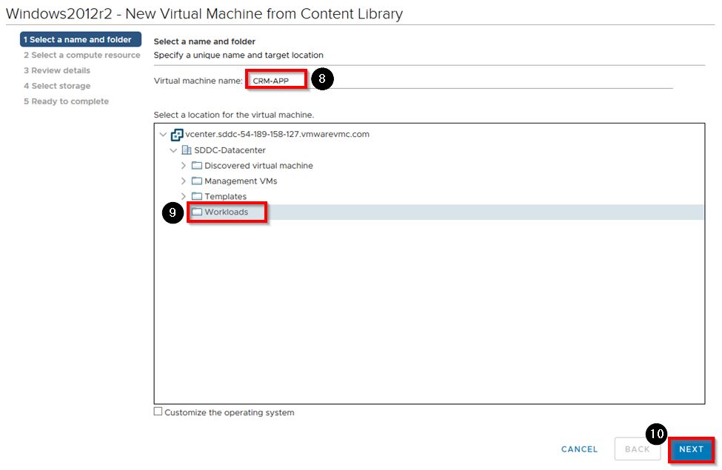Expand the Templates folder
The width and height of the screenshot is (722, 470).
pyautogui.click(x=184, y=197)
